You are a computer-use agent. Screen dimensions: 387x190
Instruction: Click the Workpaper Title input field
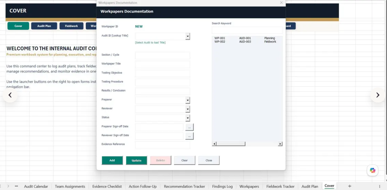coord(162,64)
